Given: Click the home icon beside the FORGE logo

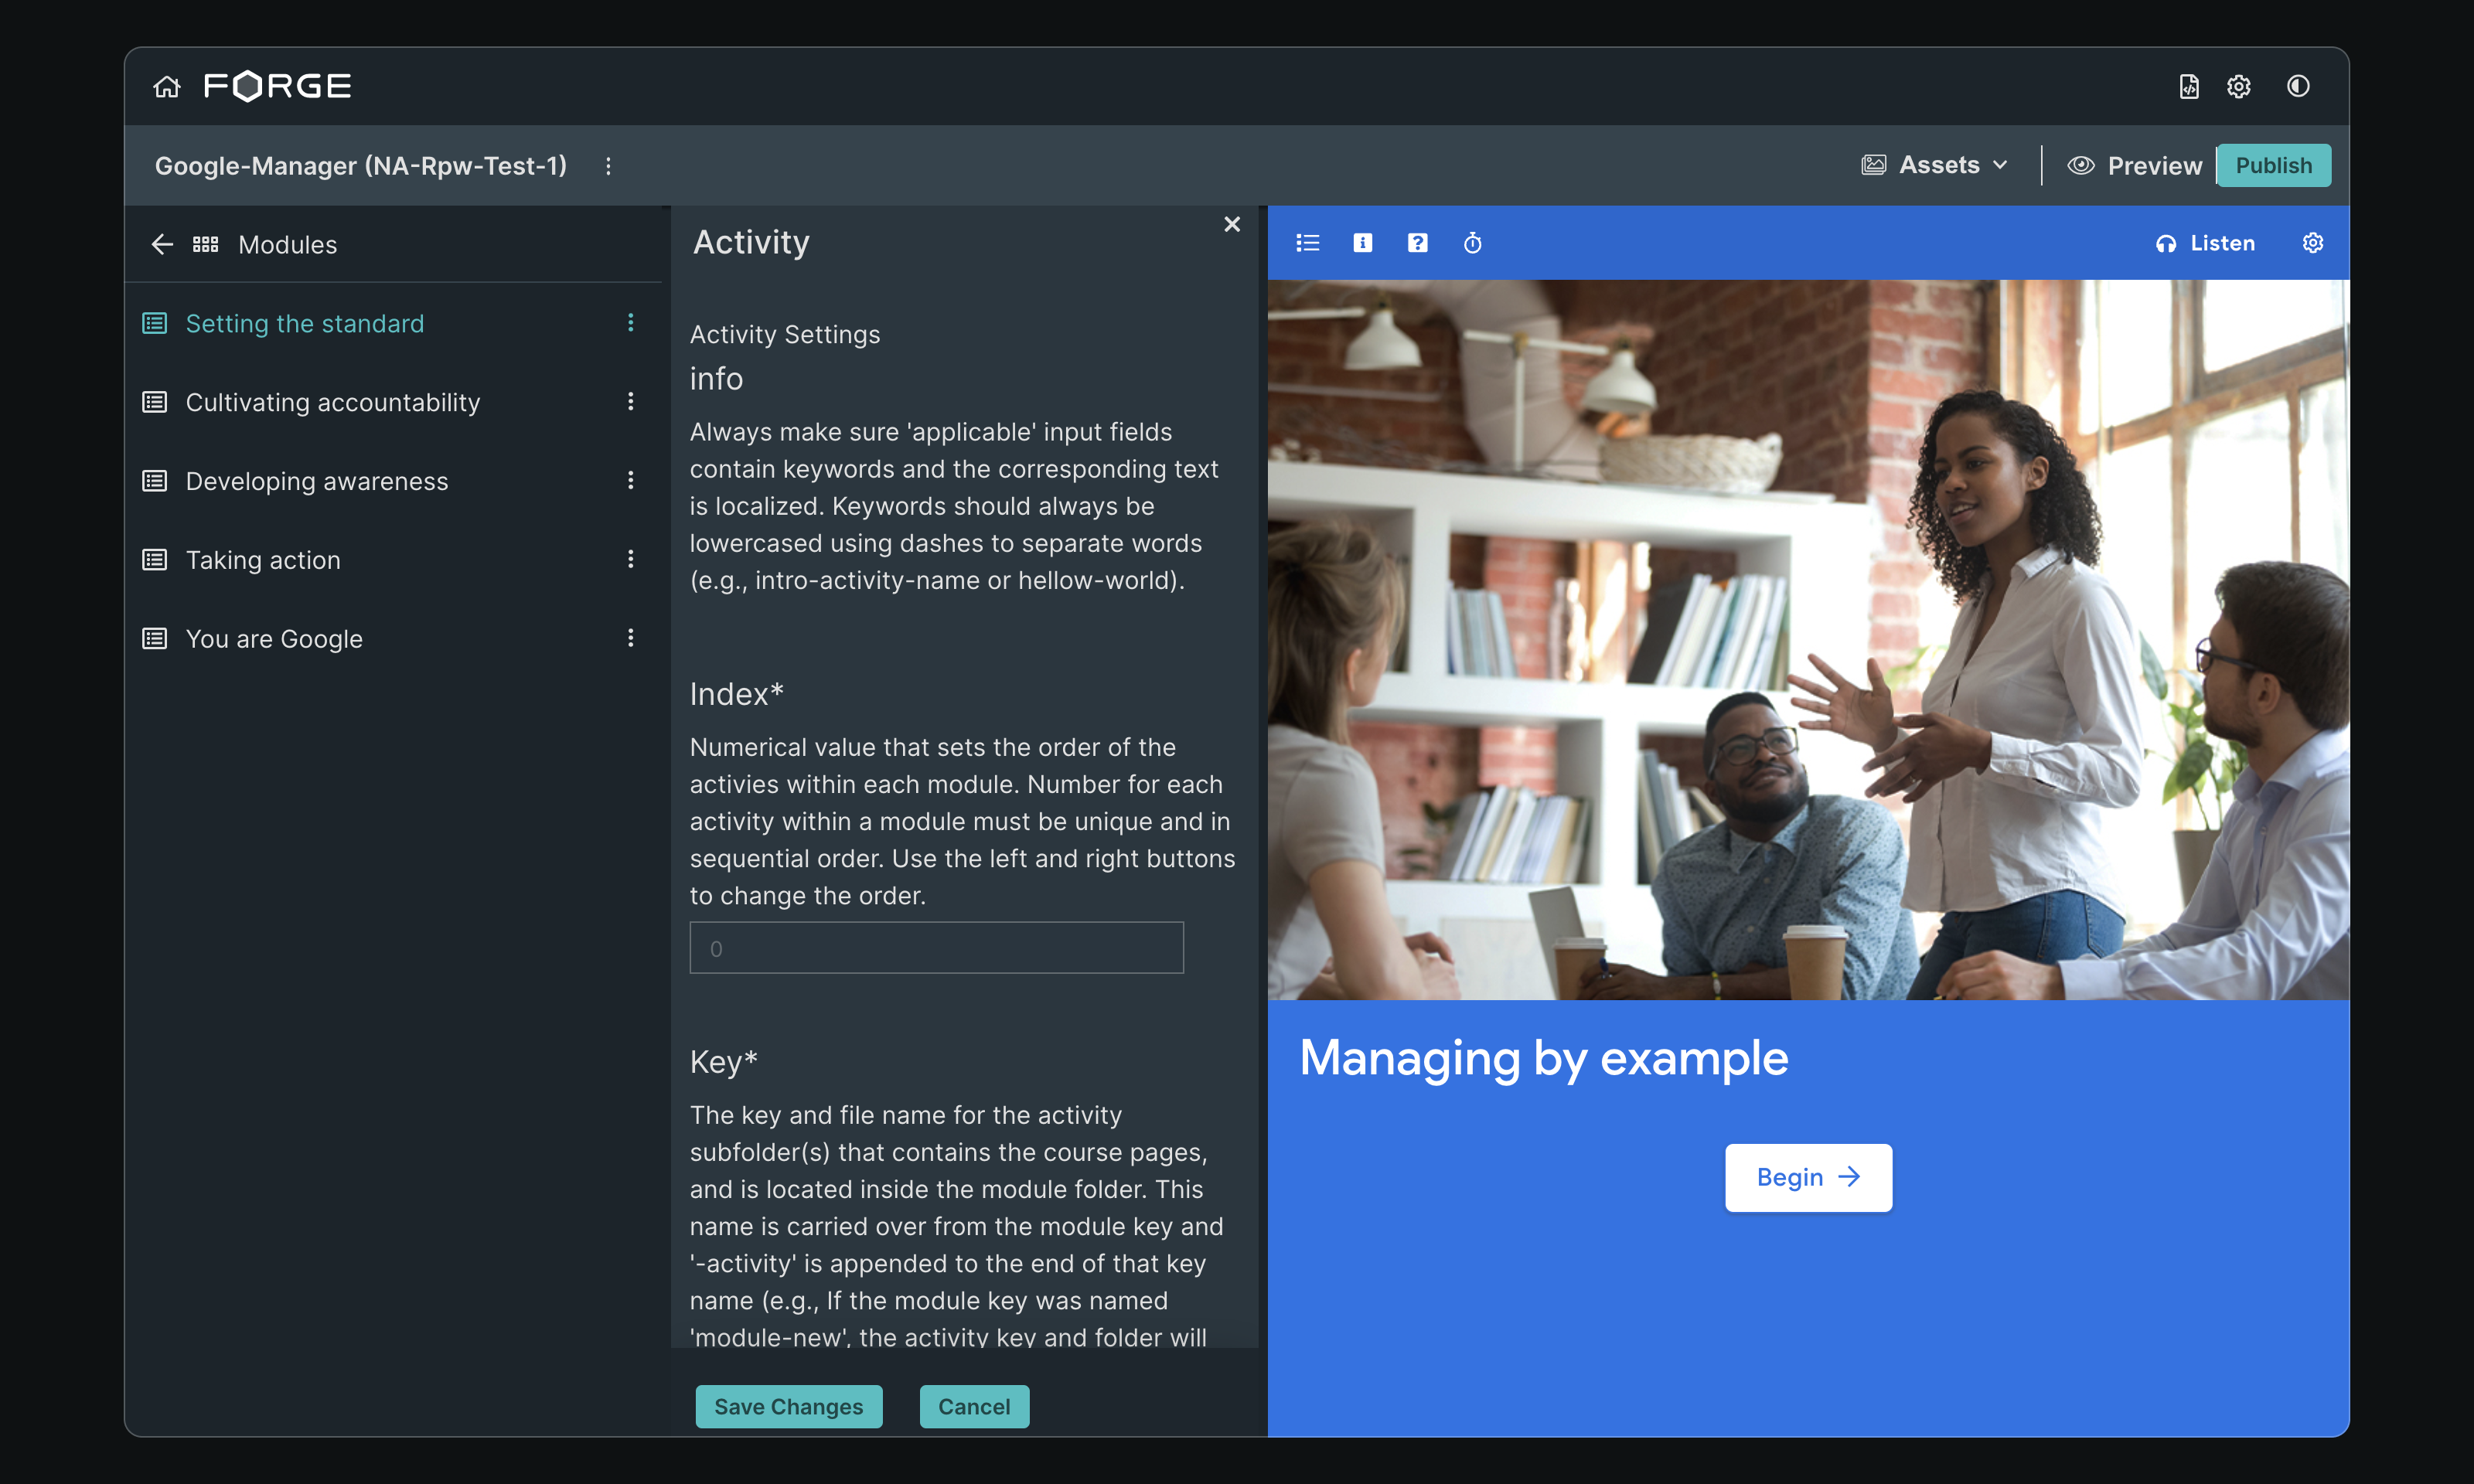Looking at the screenshot, I should coord(167,87).
